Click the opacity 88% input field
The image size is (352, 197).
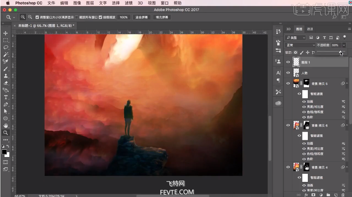[336, 45]
